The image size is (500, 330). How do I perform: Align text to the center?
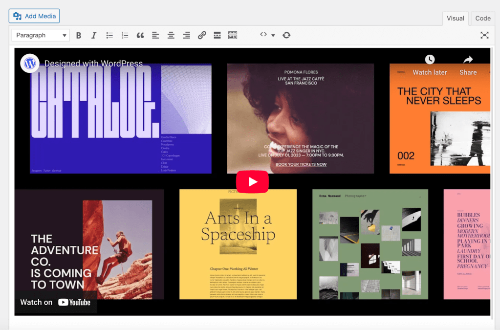171,35
